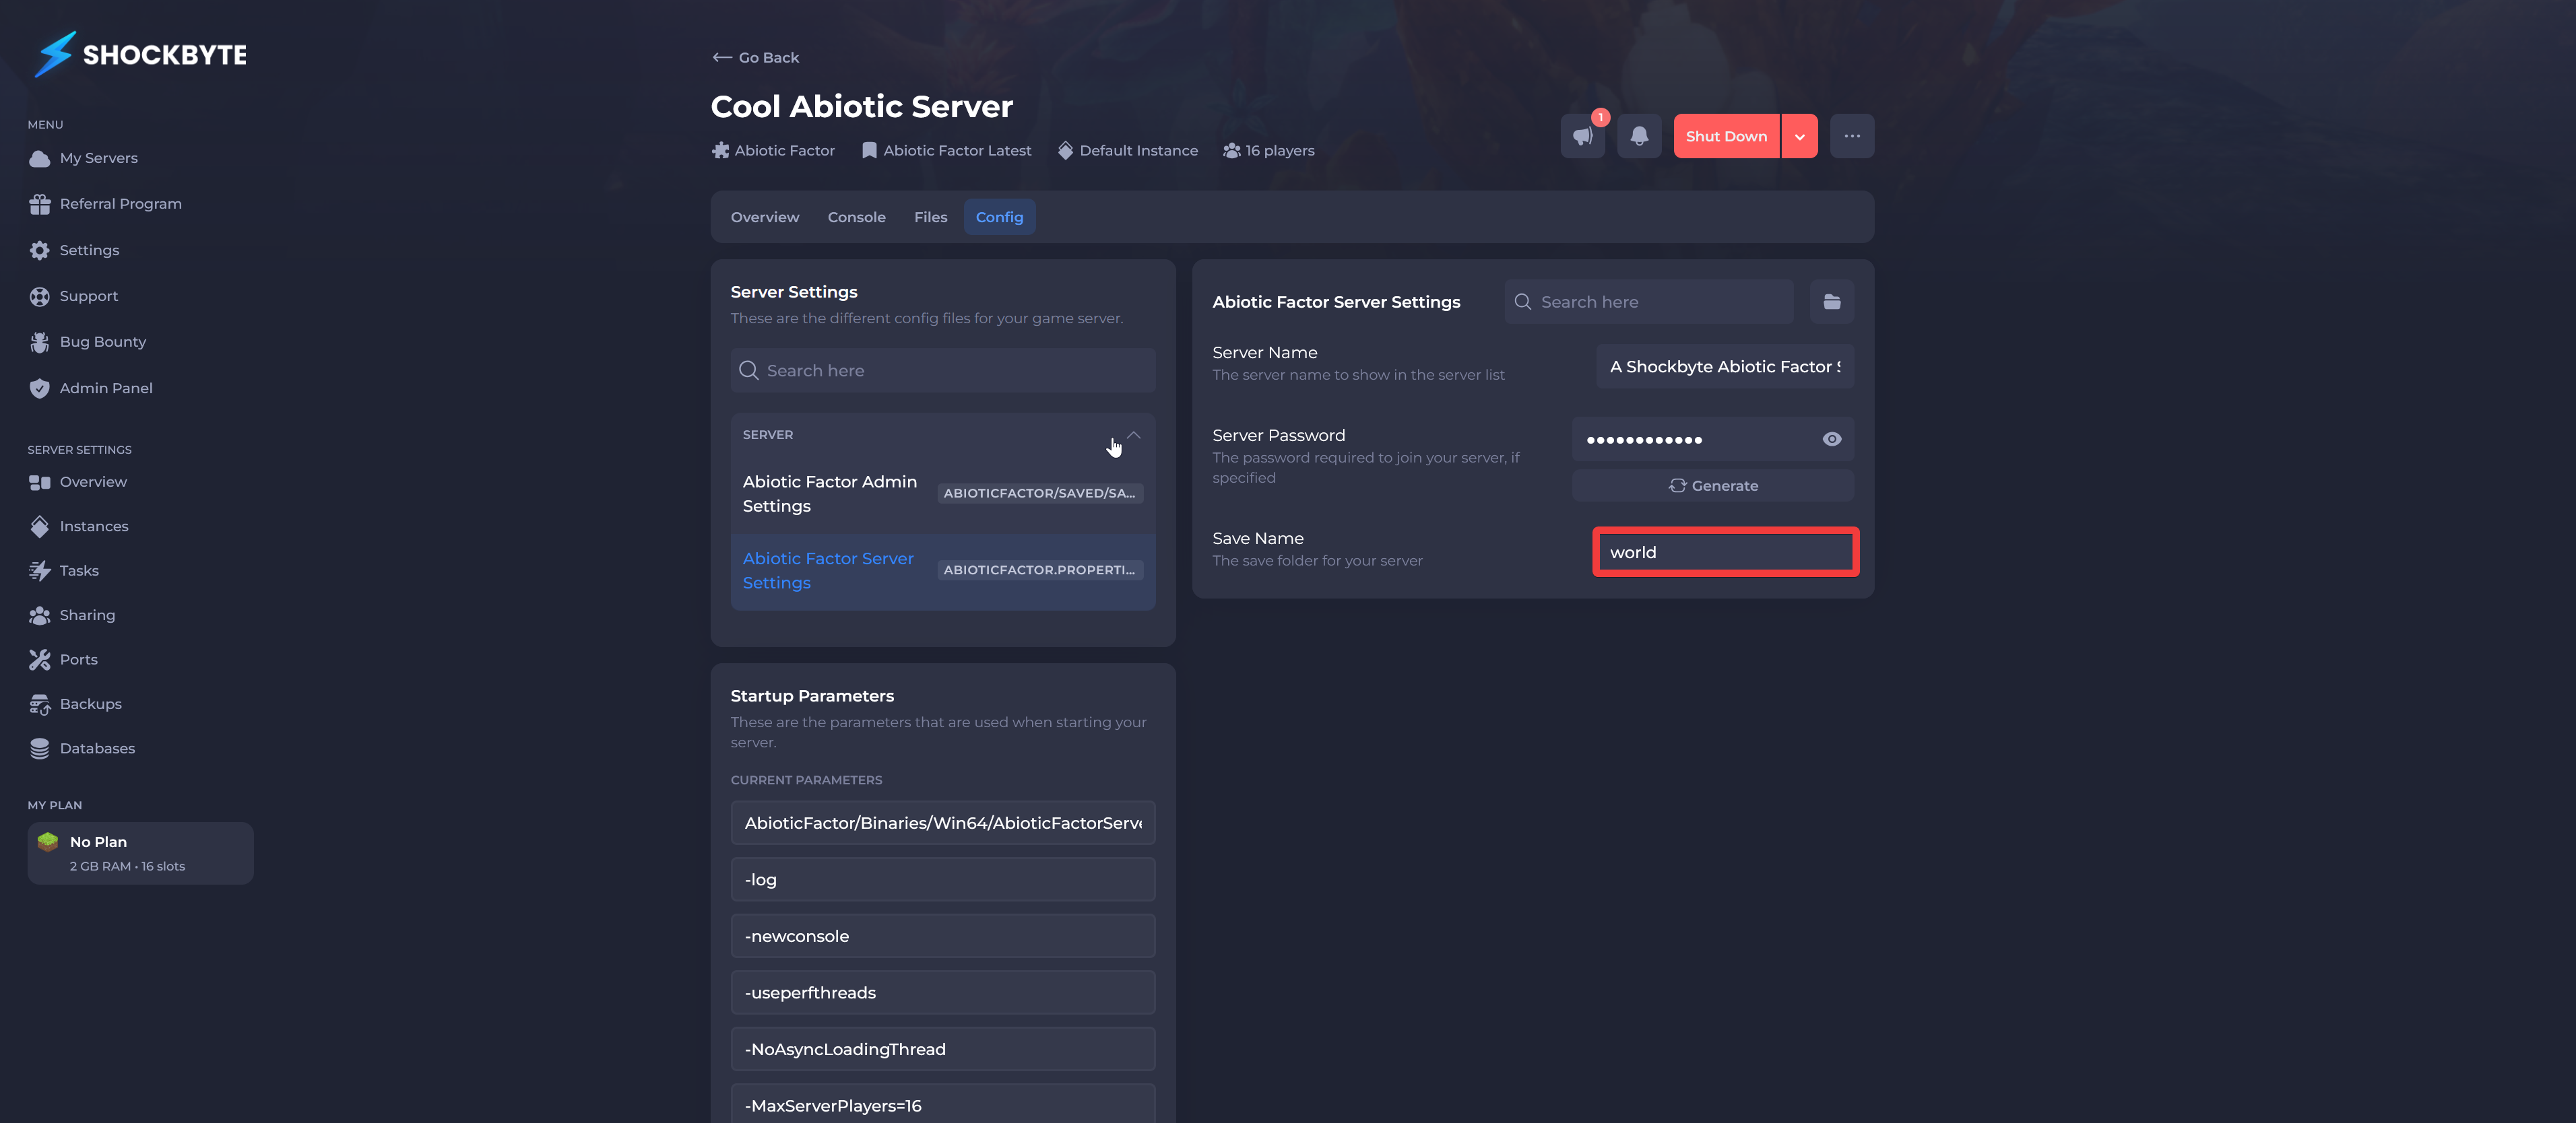Click the Support lifebuoy icon
Image resolution: width=2576 pixels, height=1123 pixels.
(x=39, y=296)
